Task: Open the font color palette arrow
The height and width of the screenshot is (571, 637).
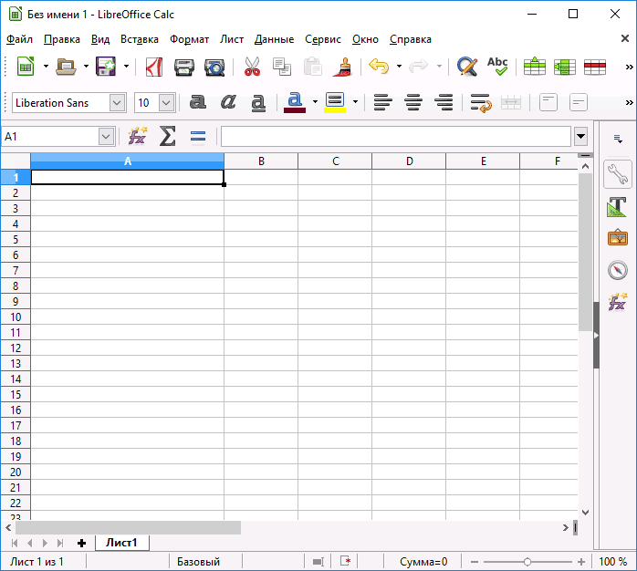Action: (x=315, y=102)
